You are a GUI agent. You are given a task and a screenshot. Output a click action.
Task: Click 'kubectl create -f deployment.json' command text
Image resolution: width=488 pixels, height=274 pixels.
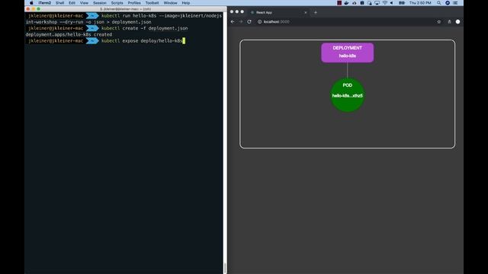(x=144, y=28)
